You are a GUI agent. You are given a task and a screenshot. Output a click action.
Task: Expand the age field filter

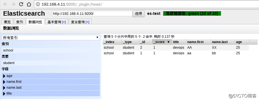51,76
